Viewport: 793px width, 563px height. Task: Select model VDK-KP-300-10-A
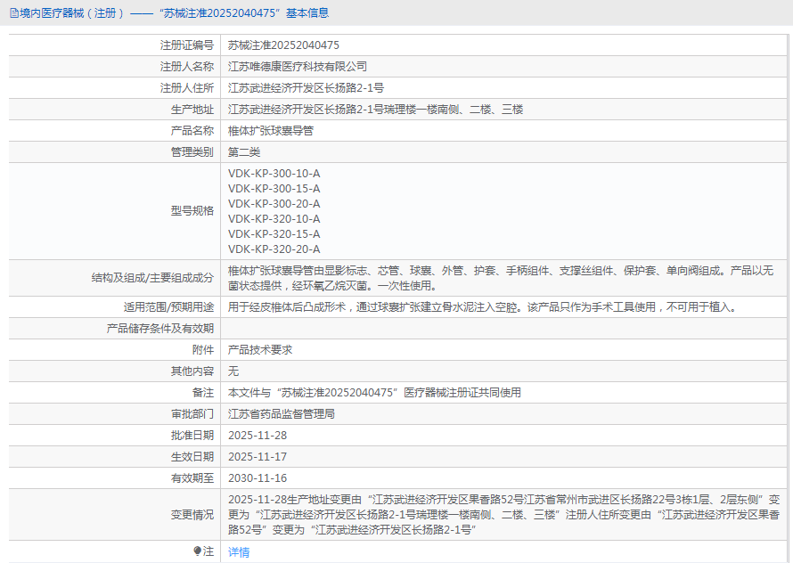click(x=274, y=174)
